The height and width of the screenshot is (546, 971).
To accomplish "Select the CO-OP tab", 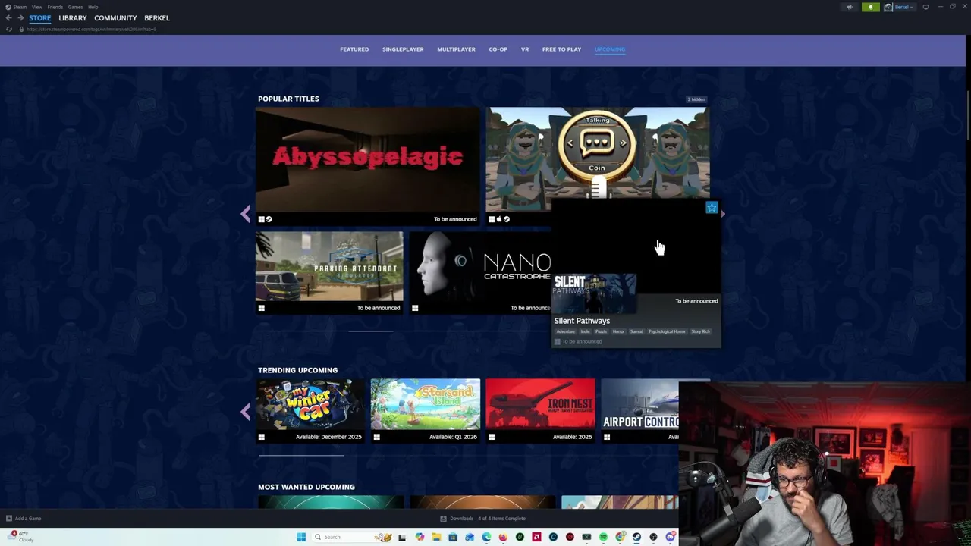I will coord(498,49).
